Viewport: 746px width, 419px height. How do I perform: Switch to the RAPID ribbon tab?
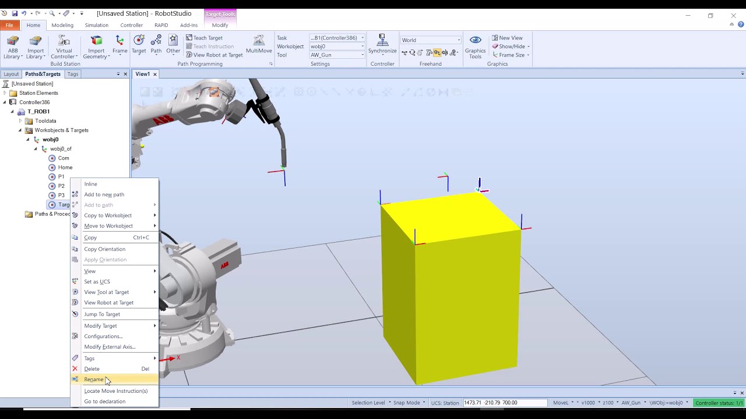coord(161,25)
